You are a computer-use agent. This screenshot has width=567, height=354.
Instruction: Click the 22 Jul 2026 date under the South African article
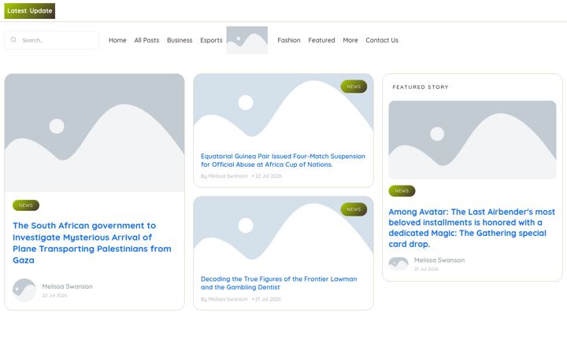(54, 296)
